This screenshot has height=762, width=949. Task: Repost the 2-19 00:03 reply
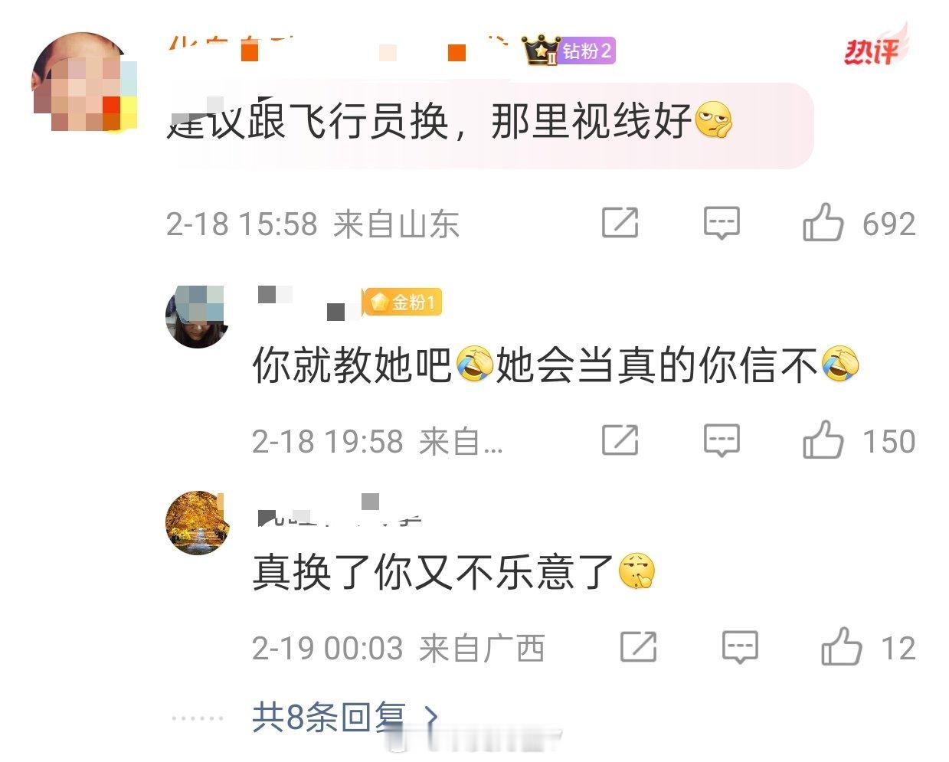pyautogui.click(x=638, y=647)
